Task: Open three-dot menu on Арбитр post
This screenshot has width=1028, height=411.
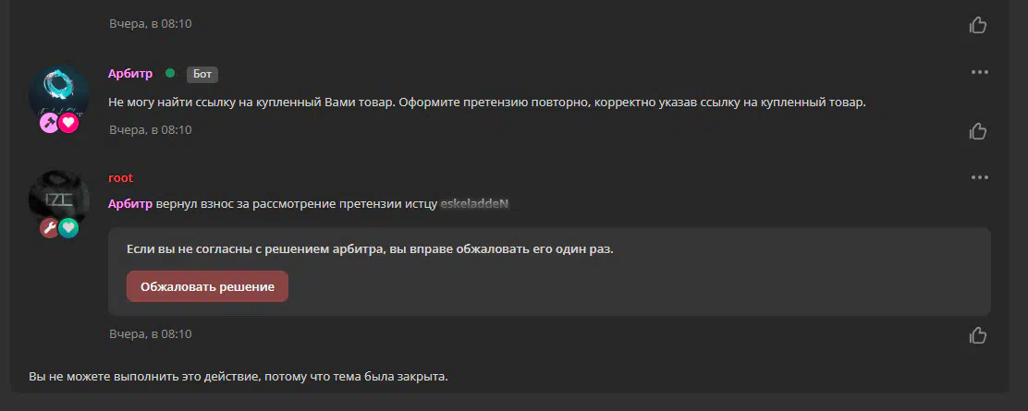Action: coord(980,72)
